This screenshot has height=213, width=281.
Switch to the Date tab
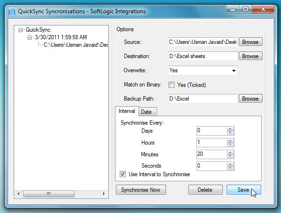click(148, 112)
